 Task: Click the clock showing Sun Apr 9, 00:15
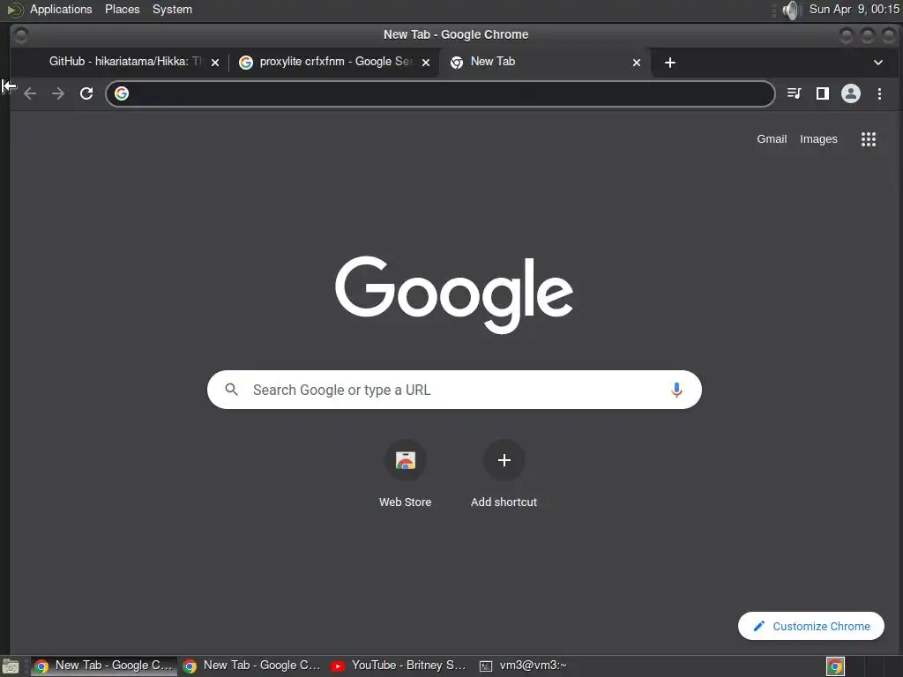pos(854,9)
